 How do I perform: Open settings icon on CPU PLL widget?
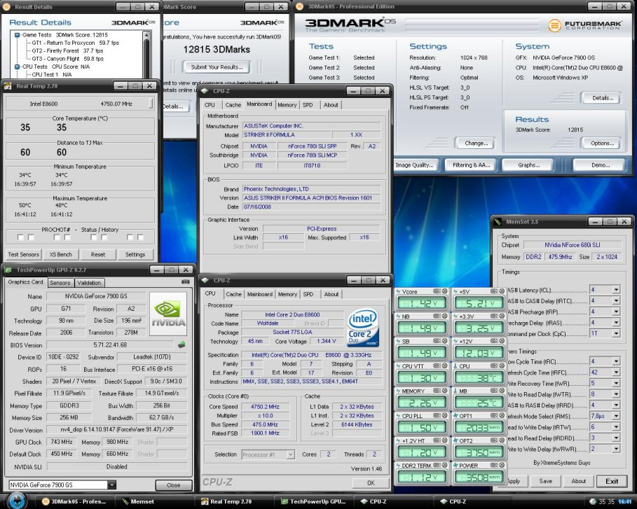437,416
